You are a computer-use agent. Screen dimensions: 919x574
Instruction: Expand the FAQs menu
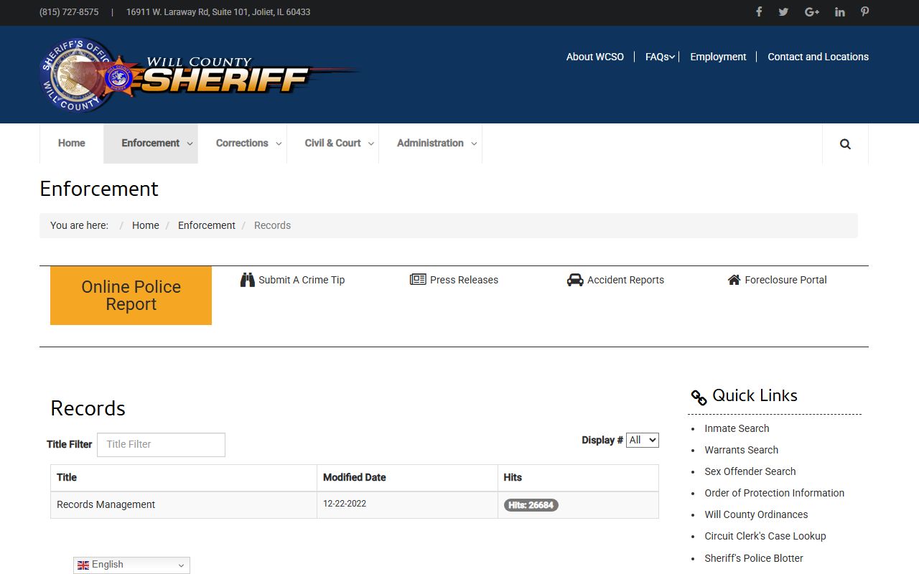[x=660, y=57]
